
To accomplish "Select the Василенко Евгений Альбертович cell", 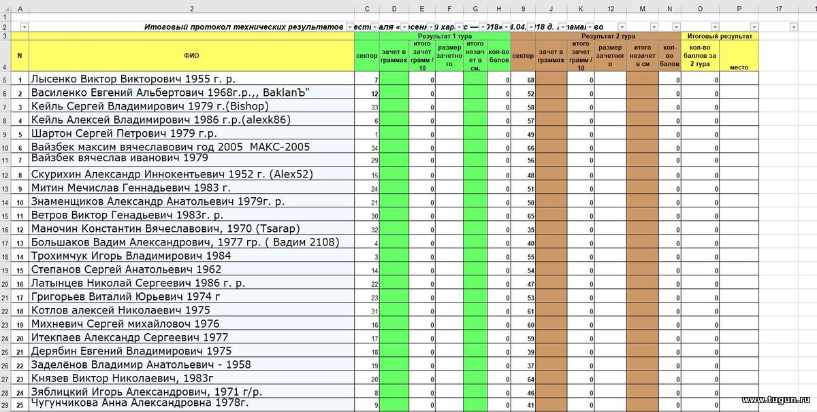I will 192,93.
